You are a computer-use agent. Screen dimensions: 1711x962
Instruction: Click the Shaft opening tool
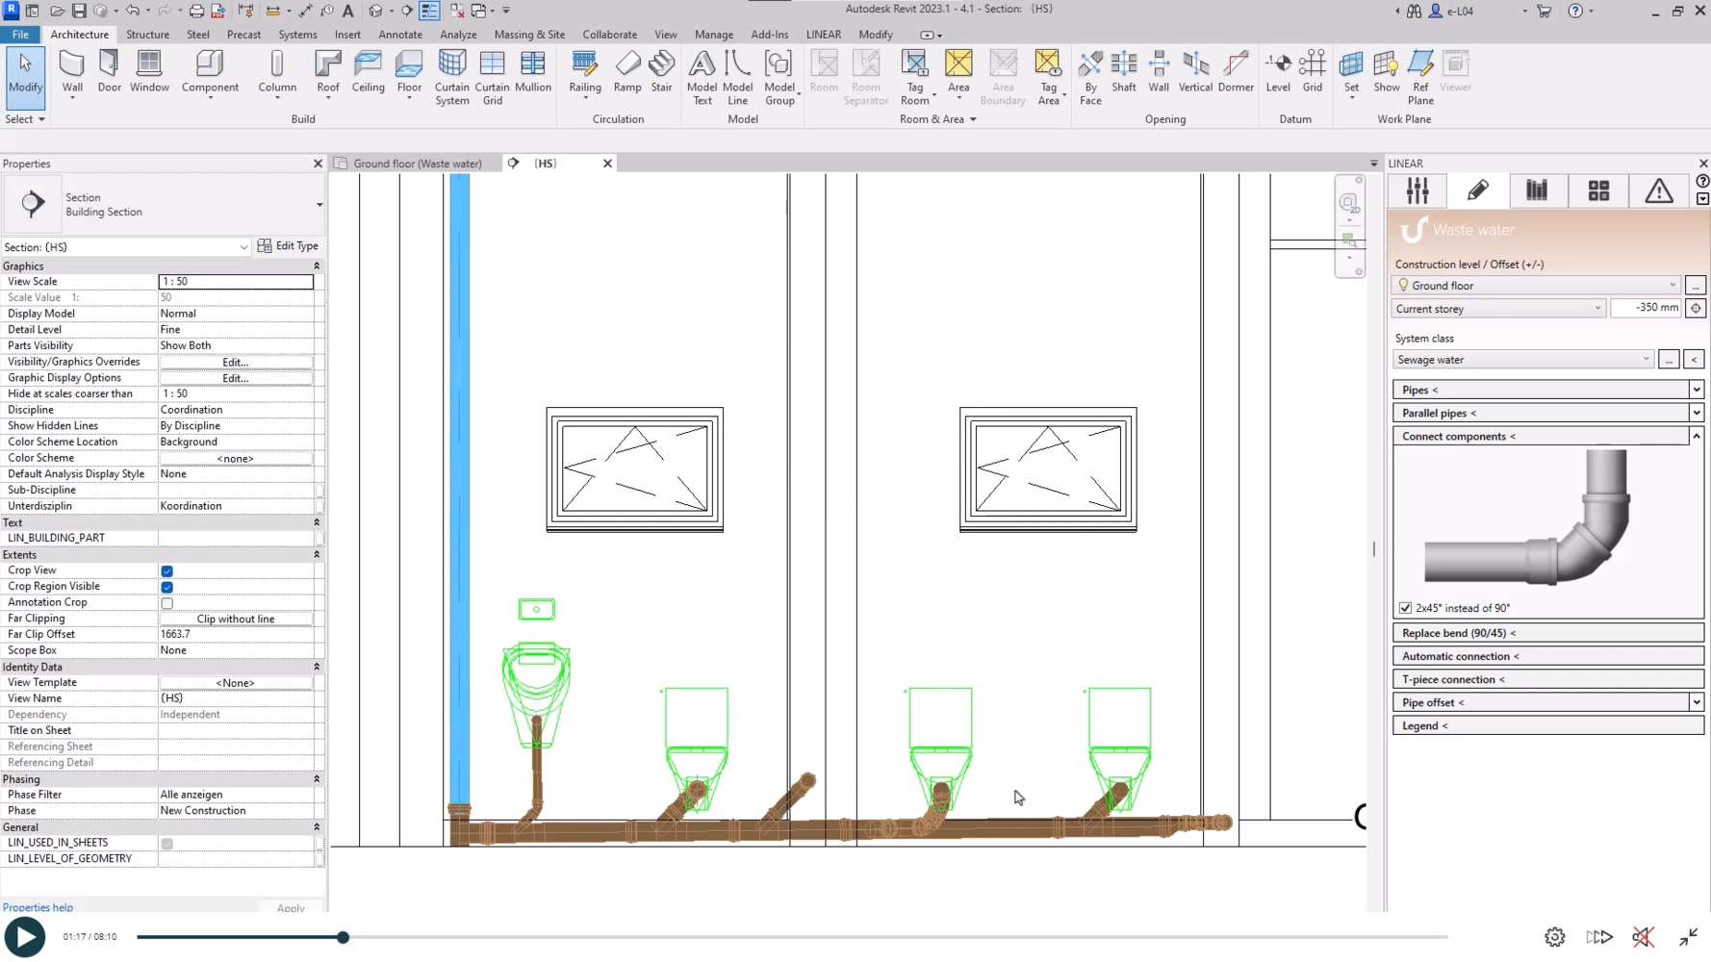(1123, 72)
